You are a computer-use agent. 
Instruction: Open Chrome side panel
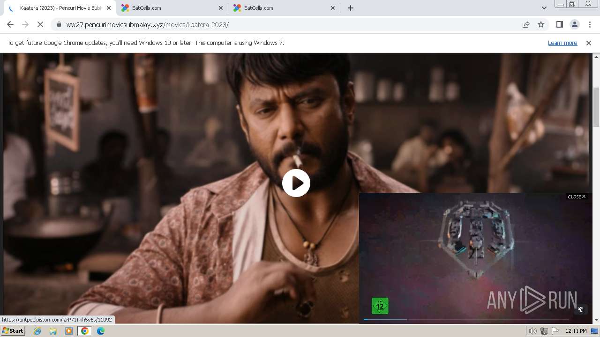coord(559,25)
